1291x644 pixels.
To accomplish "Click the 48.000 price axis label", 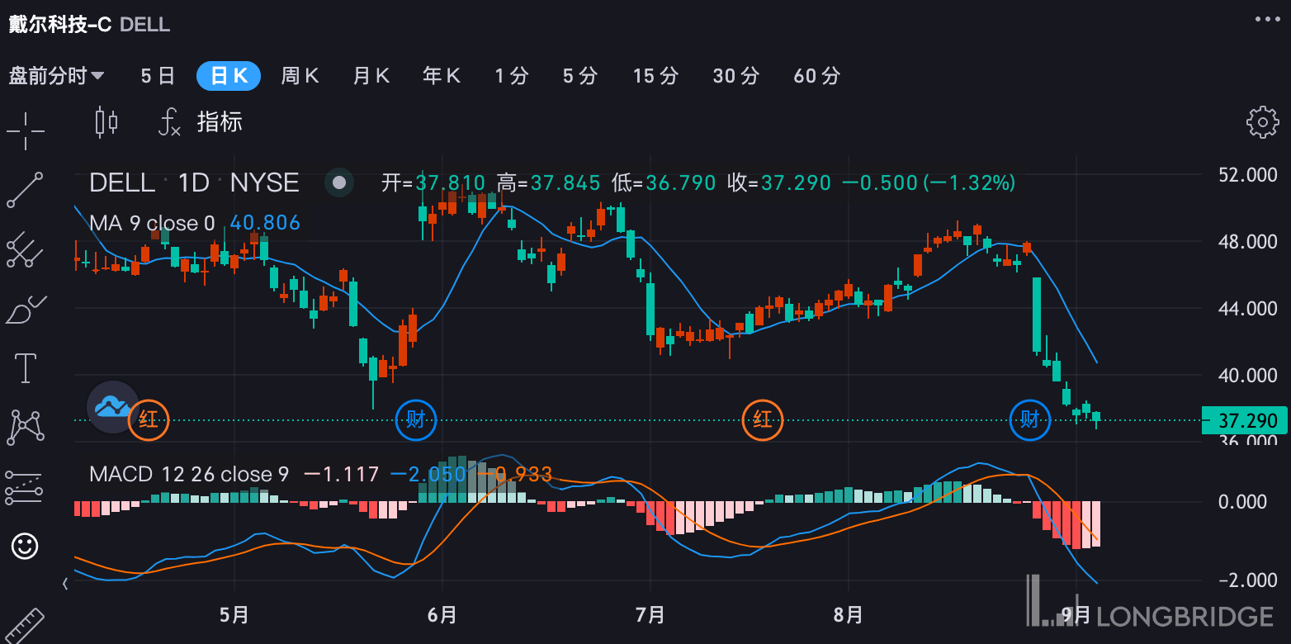I will pyautogui.click(x=1247, y=242).
